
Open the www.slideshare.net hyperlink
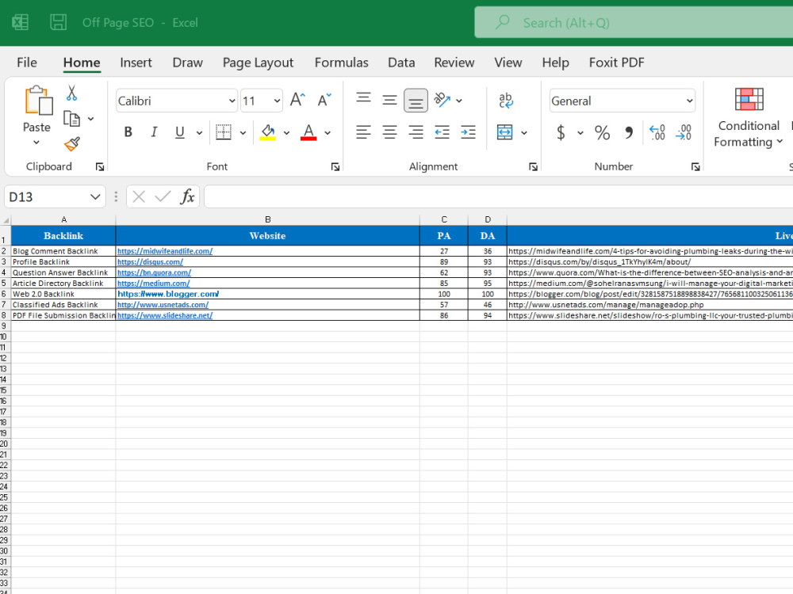(165, 315)
